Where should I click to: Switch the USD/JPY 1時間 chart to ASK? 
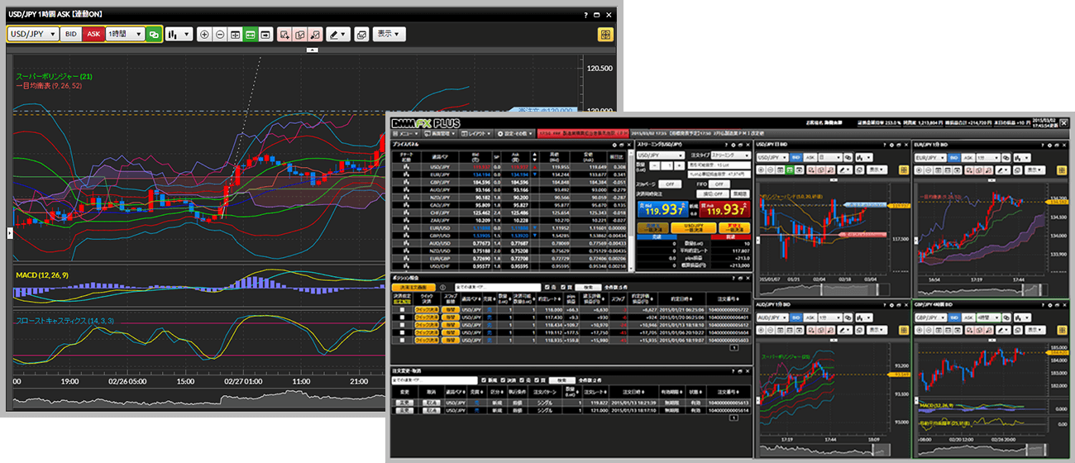tap(93, 34)
